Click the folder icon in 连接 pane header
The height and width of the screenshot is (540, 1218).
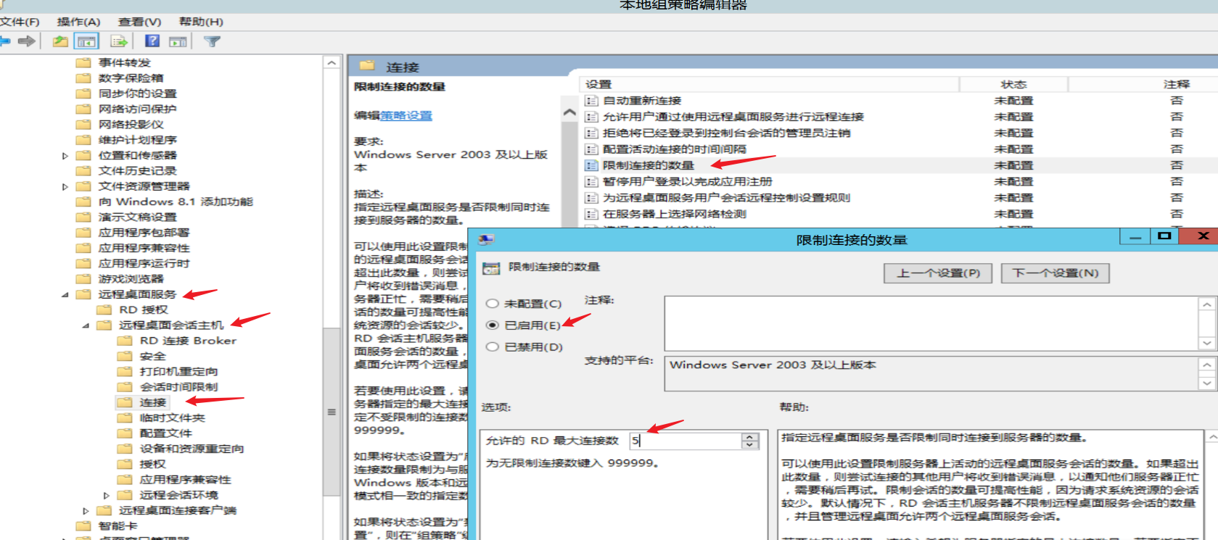[x=367, y=66]
